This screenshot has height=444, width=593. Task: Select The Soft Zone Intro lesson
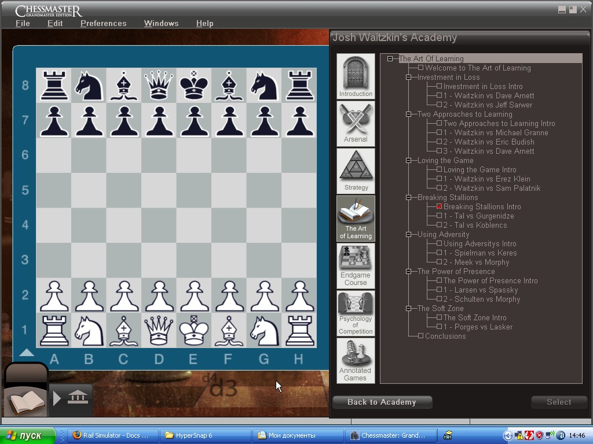(475, 317)
